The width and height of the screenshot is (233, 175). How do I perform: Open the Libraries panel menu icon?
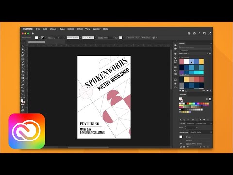(x=211, y=43)
